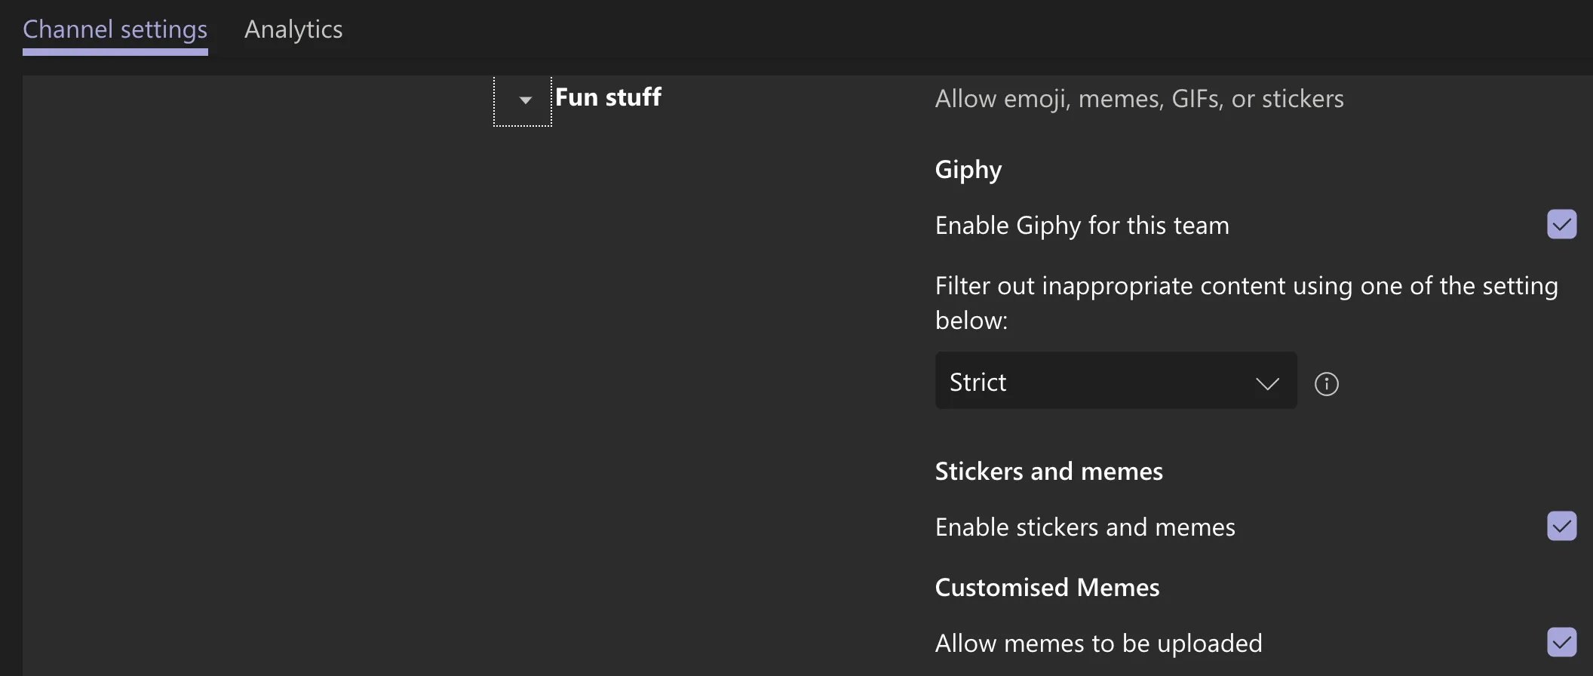Click the checkmark icon for meme uploads
Image resolution: width=1593 pixels, height=676 pixels.
1563,642
